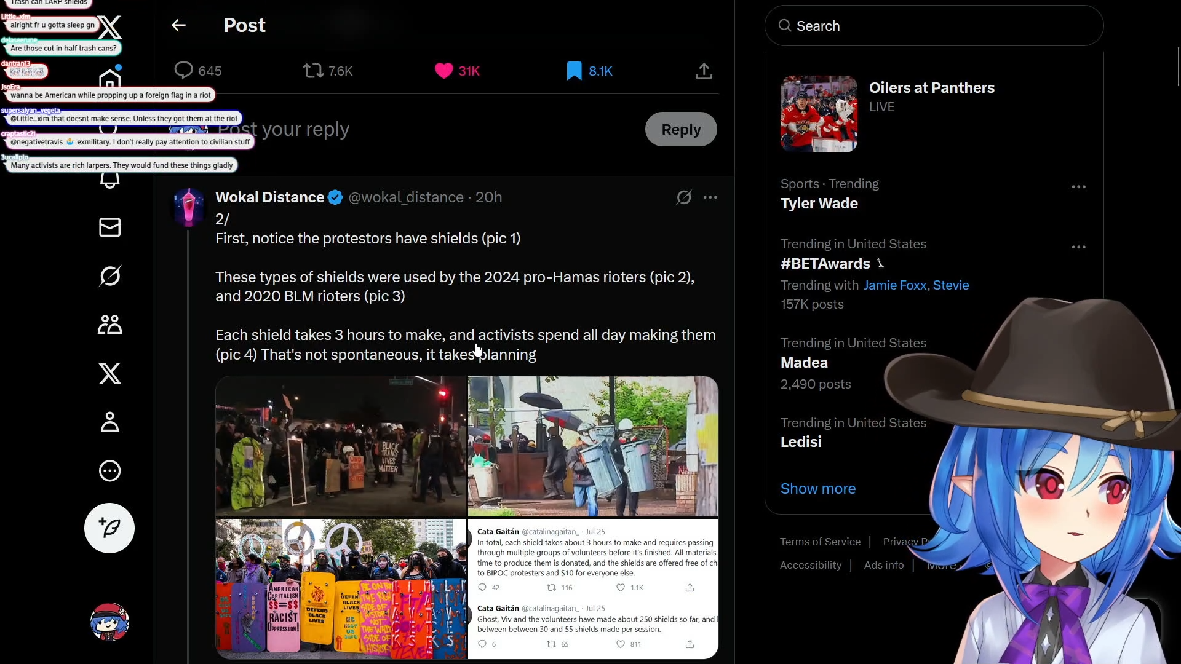The width and height of the screenshot is (1181, 664).
Task: Open More circle-dots menu in sidebar
Action: [x=110, y=471]
